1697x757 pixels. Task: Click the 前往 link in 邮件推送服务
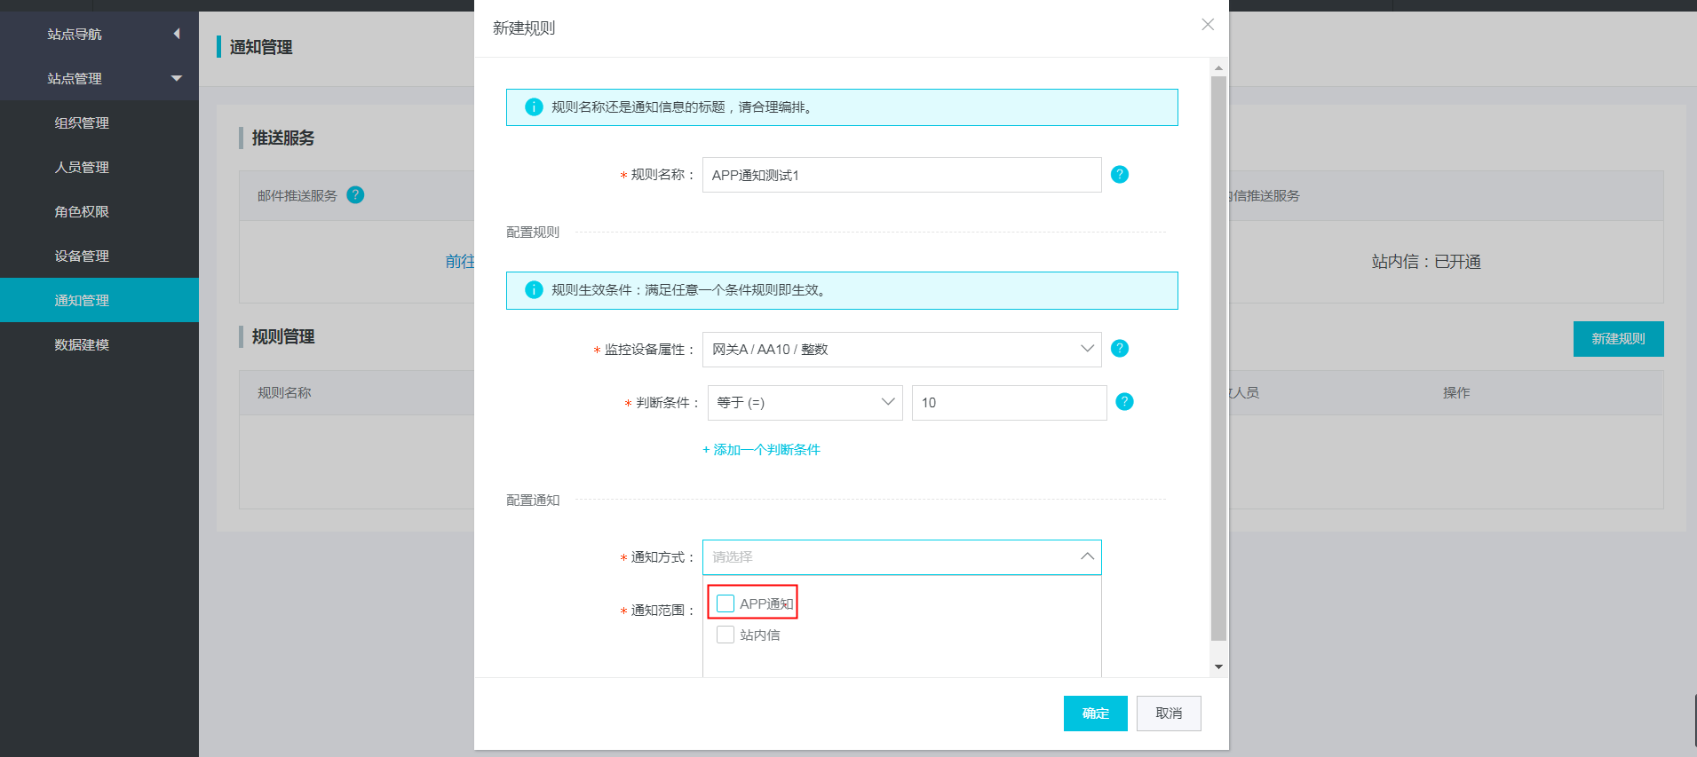(x=460, y=261)
